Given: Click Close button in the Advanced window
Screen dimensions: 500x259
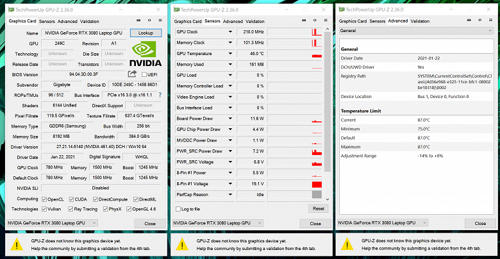Looking at the screenshot, I should [x=480, y=224].
